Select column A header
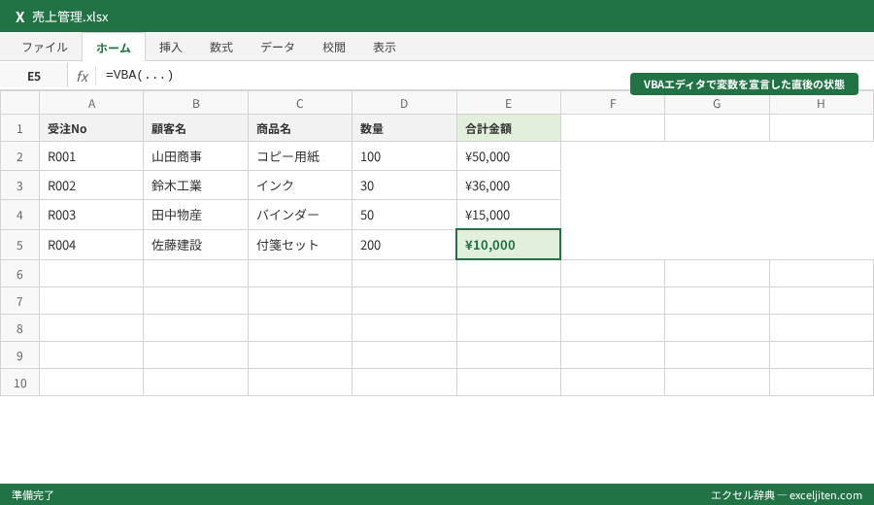The width and height of the screenshot is (874, 505). pyautogui.click(x=91, y=103)
